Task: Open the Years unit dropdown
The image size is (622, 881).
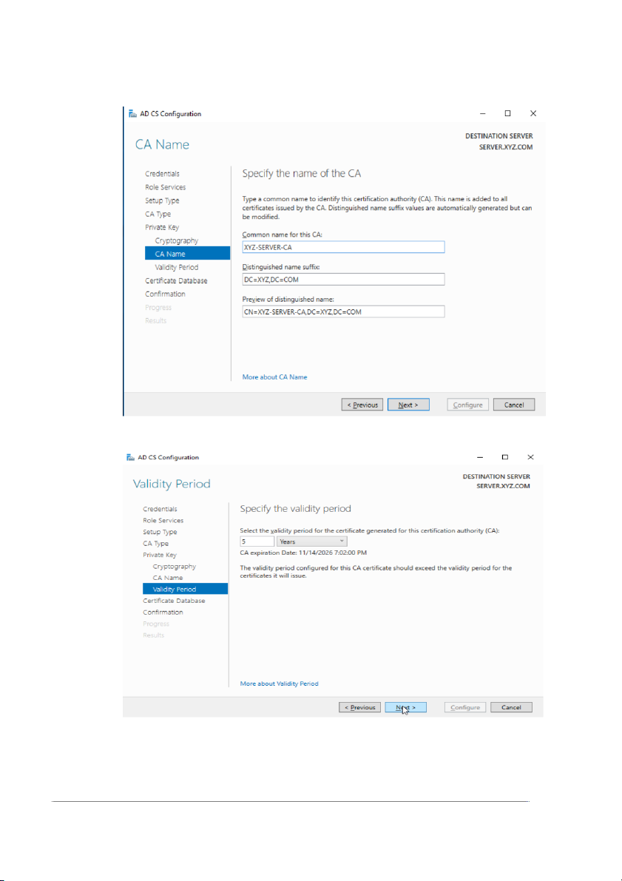Action: (312, 541)
